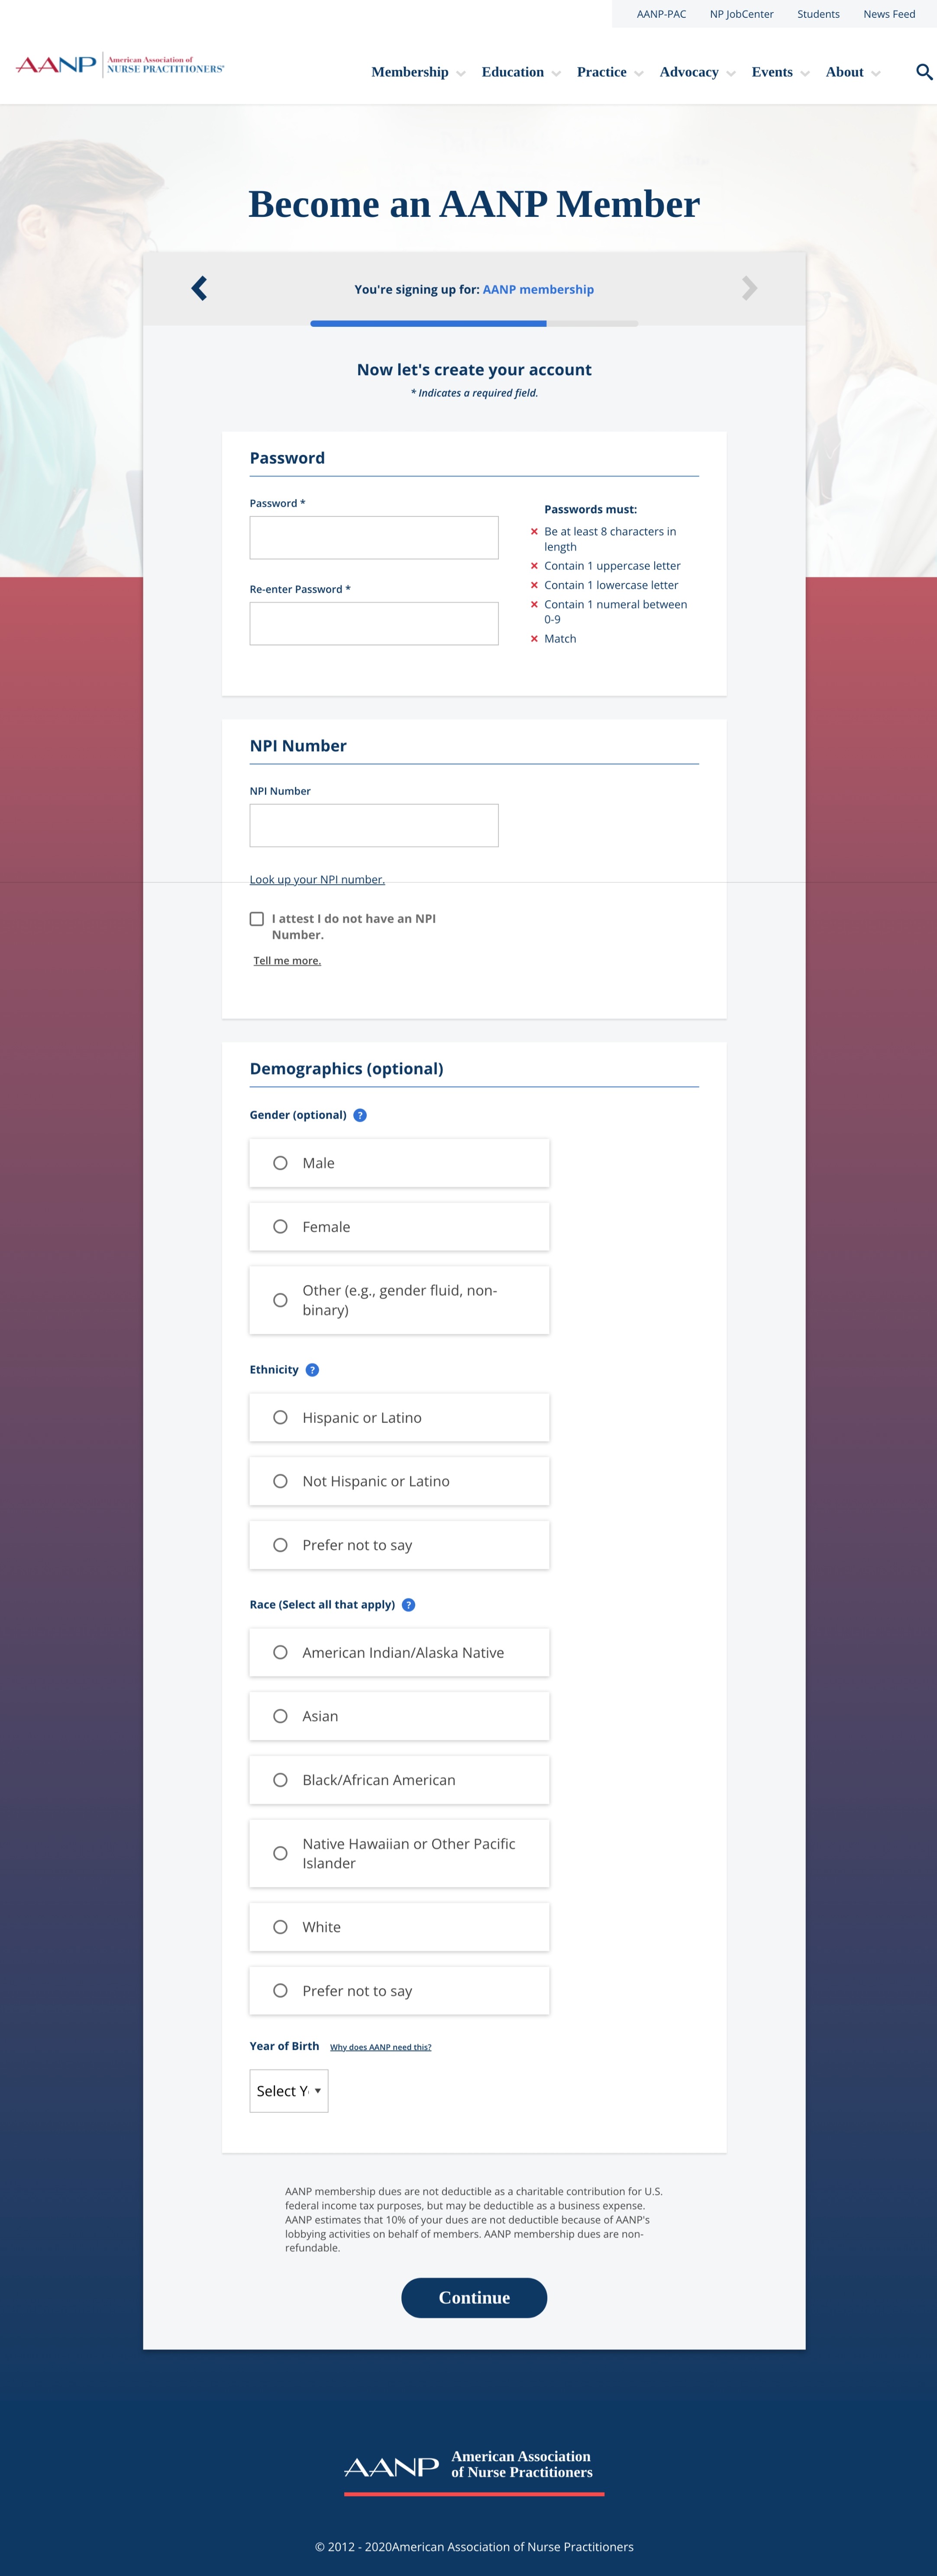Click the forward right arrow
This screenshot has width=937, height=2576.
pos(749,289)
